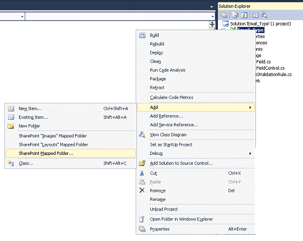Choose New Item… in the Add submenu

point(70,108)
